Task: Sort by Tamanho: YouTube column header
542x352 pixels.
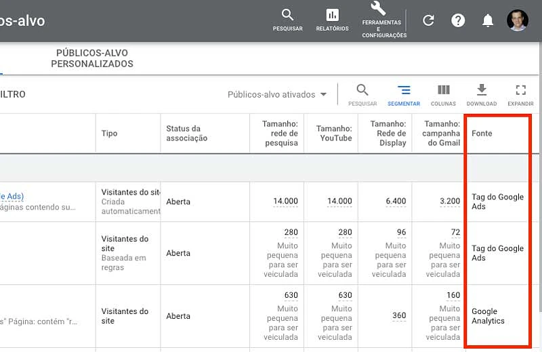Action: 334,133
